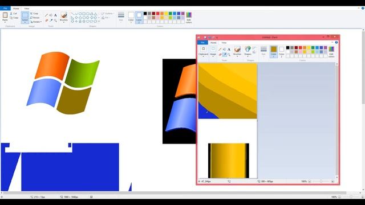This screenshot has height=205, width=365.
Task: Expand the Image dropdown in front Paint window
Action: tap(213, 51)
